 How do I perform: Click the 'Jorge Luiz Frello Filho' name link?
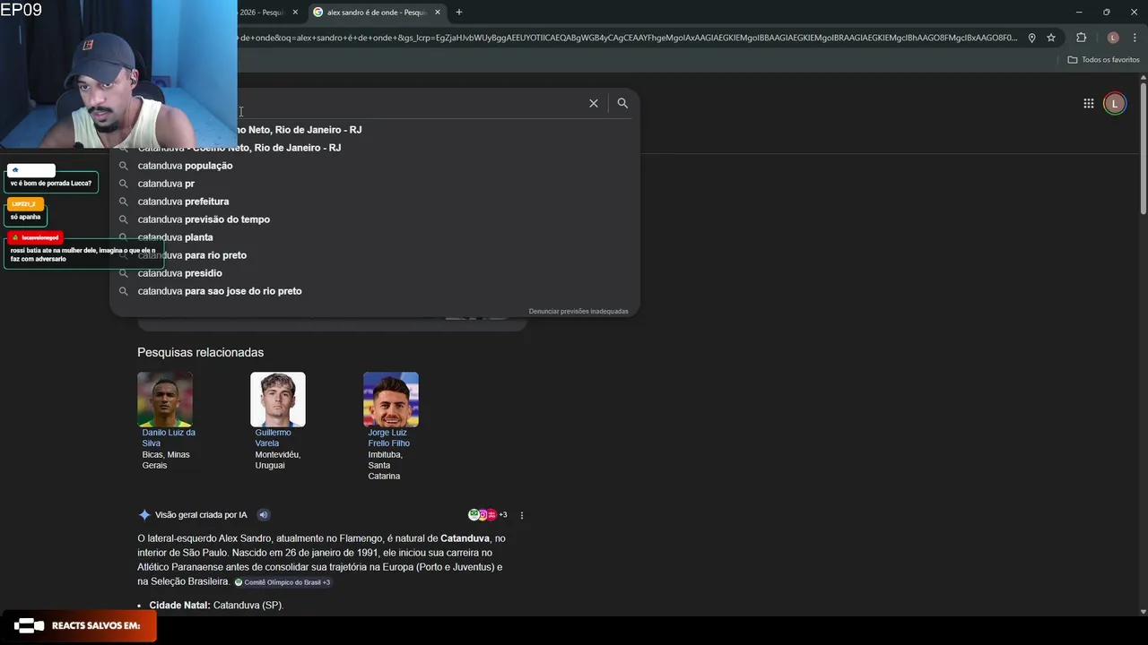click(x=388, y=438)
